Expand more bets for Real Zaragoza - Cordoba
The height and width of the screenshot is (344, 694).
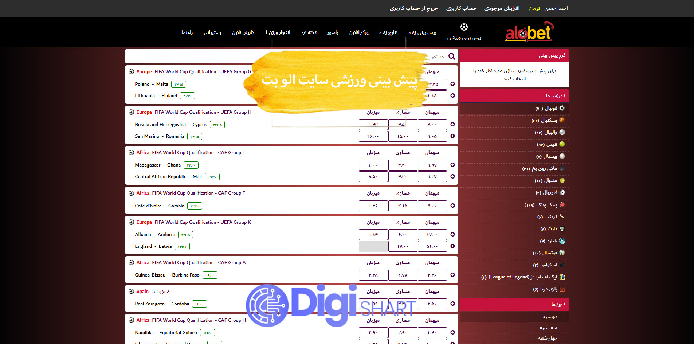click(x=452, y=304)
